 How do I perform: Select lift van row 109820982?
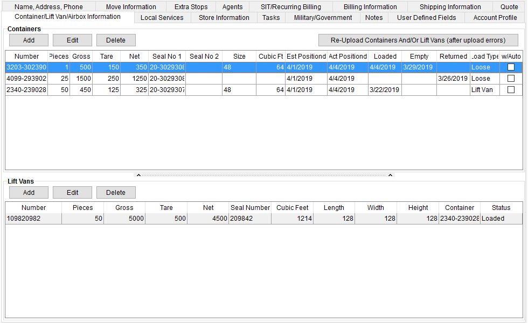pos(33,219)
